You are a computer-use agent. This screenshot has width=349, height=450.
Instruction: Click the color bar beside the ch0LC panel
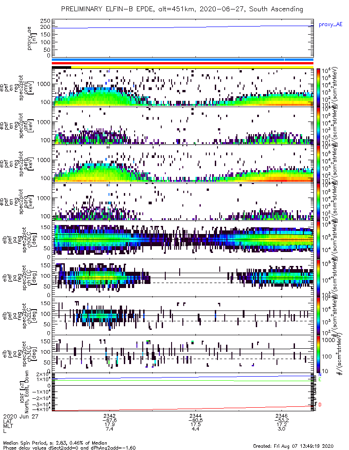coord(318,240)
